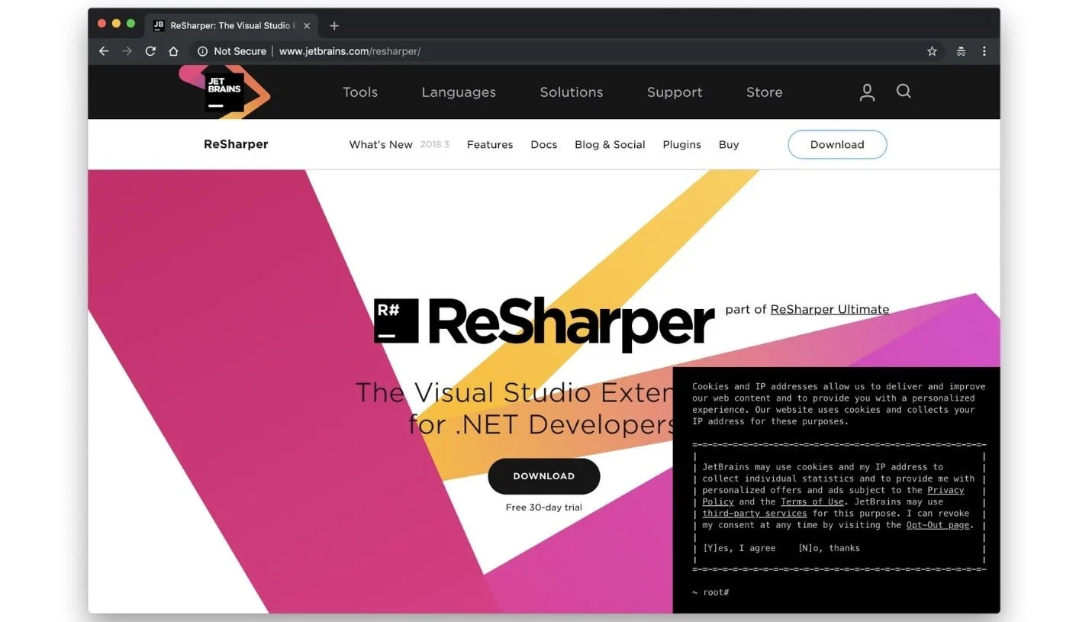Select the ReSharper browser tab
This screenshot has height=622, width=1092.
pos(230,25)
